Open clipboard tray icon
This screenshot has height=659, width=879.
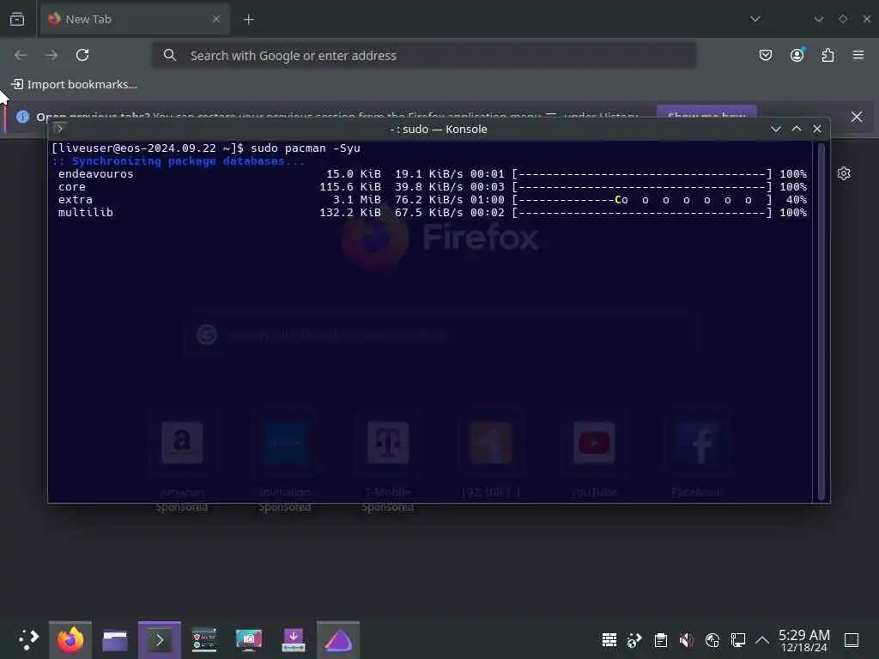pos(661,640)
